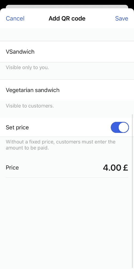Click the Price label
Image resolution: width=134 pixels, height=269 pixels.
point(12,168)
